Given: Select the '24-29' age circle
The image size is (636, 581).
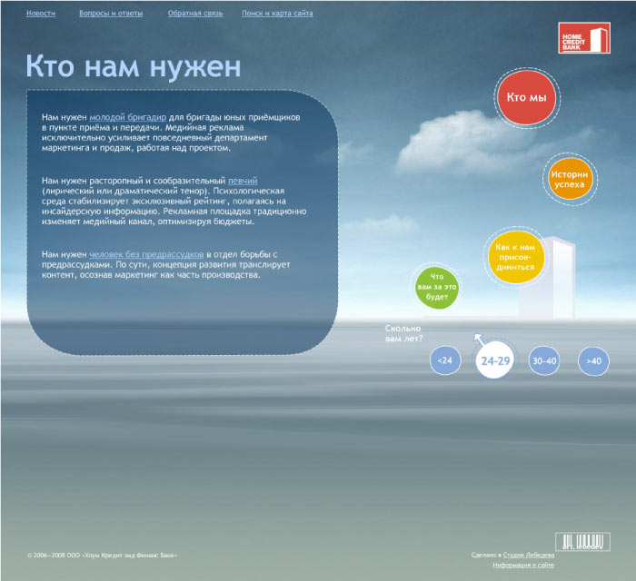Looking at the screenshot, I should (x=495, y=360).
